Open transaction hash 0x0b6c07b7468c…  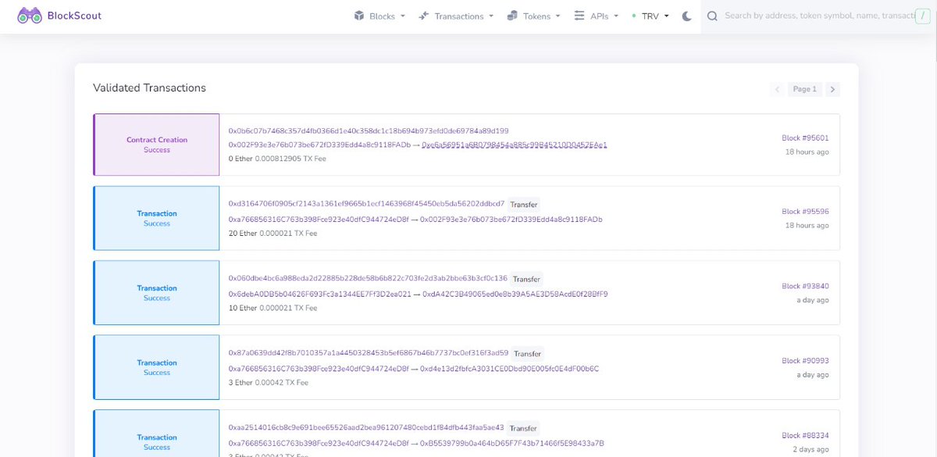tap(369, 130)
